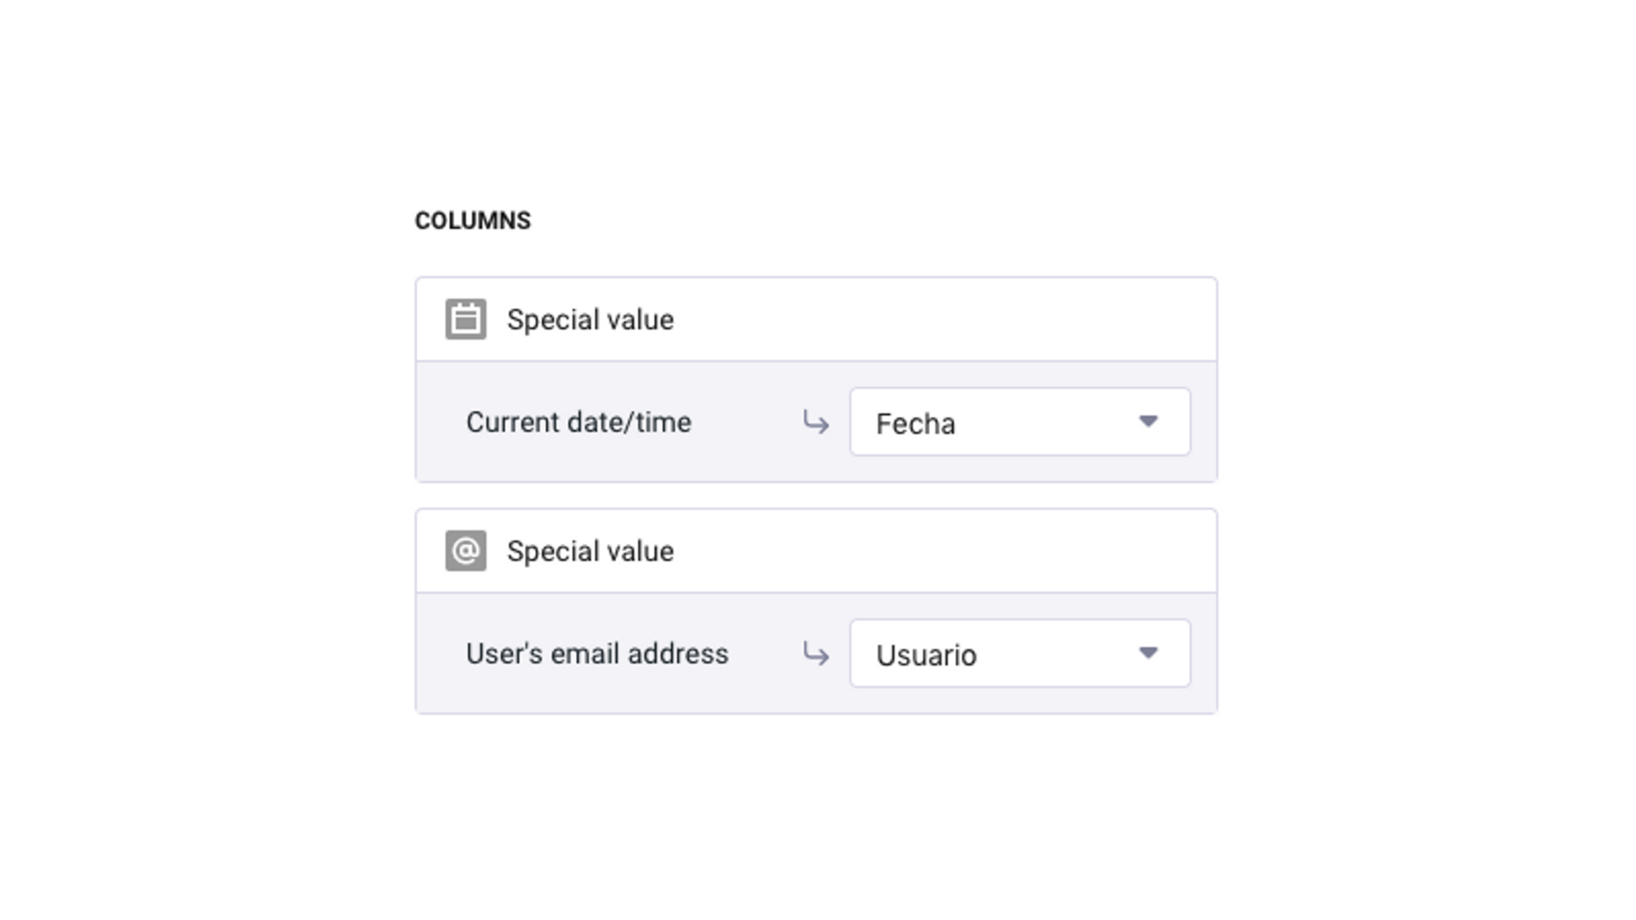Click the arrow icon next to Current date/time
The width and height of the screenshot is (1636, 920).
[x=815, y=422]
